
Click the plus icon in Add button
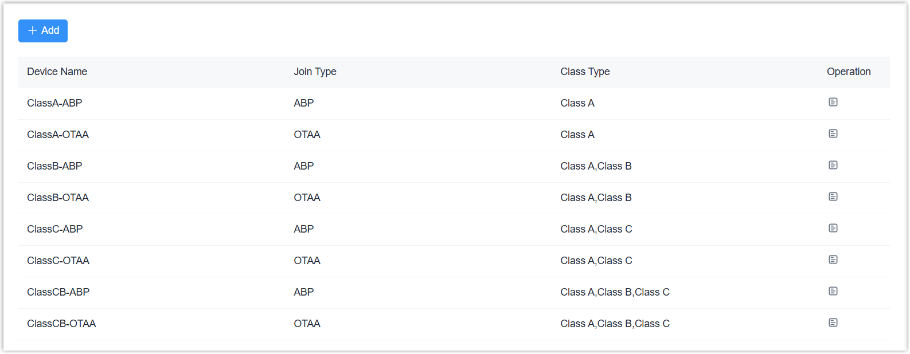[33, 31]
